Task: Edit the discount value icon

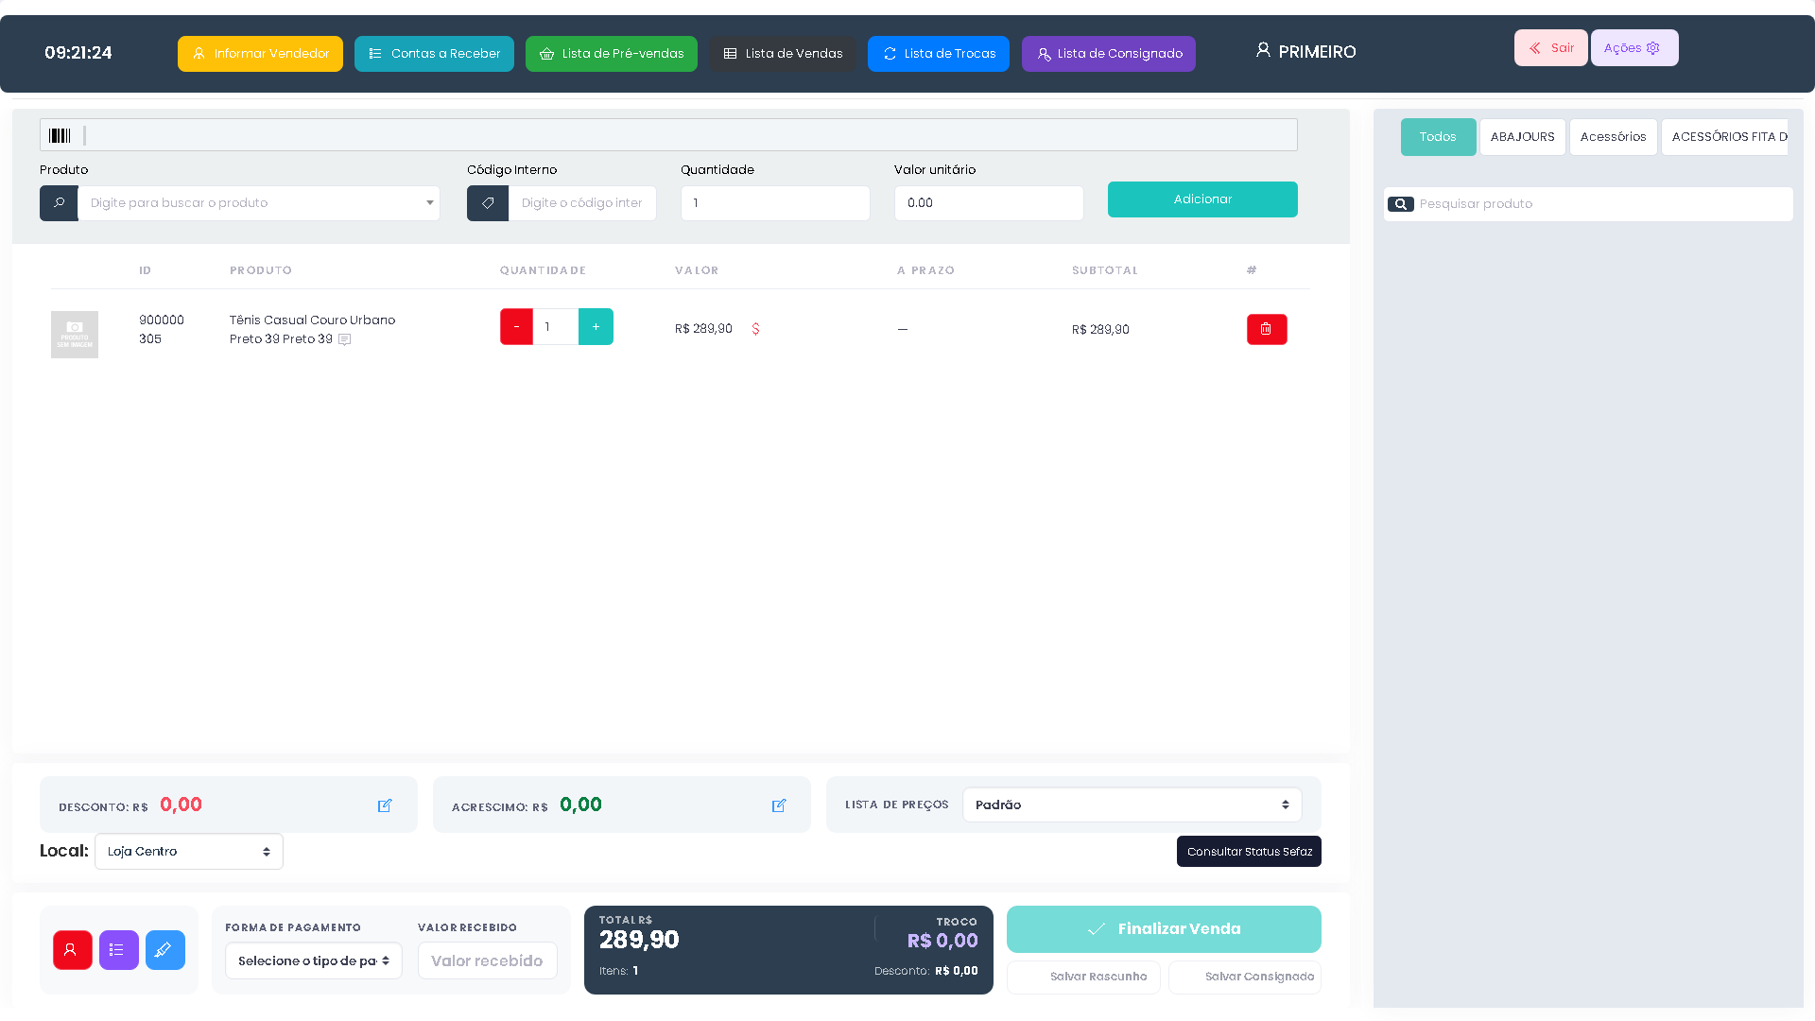Action: click(385, 805)
